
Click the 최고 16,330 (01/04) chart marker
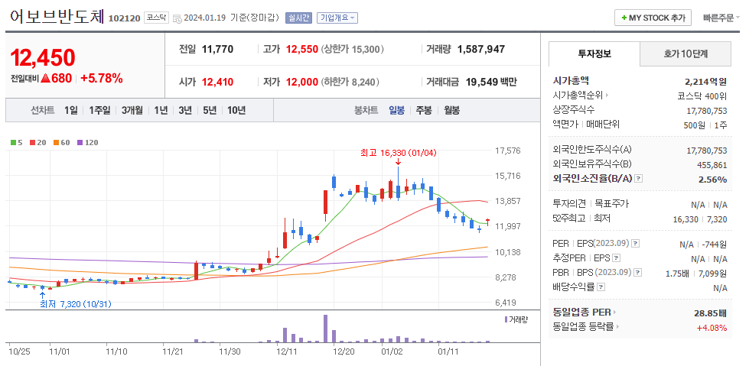tap(399, 153)
